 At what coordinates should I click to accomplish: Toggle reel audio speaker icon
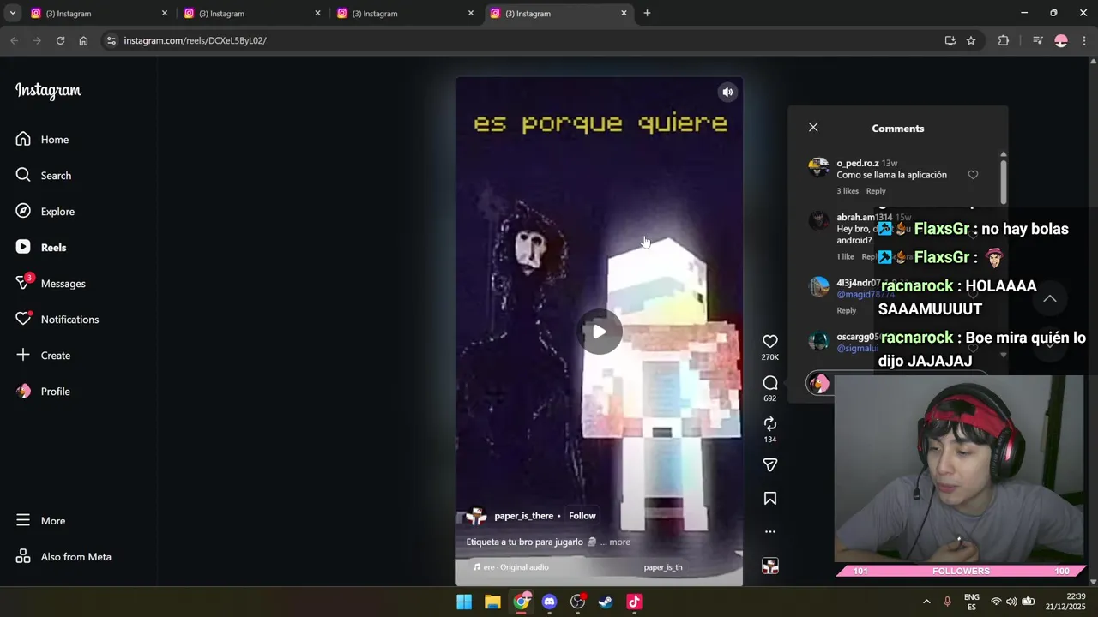point(727,93)
